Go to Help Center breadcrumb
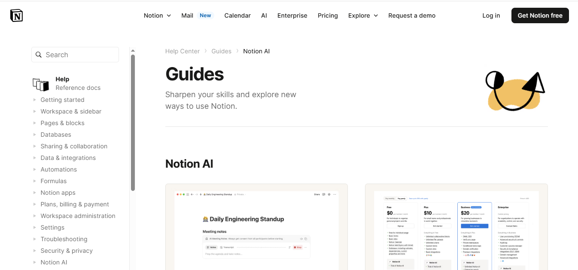This screenshot has height=270, width=578. [x=183, y=51]
